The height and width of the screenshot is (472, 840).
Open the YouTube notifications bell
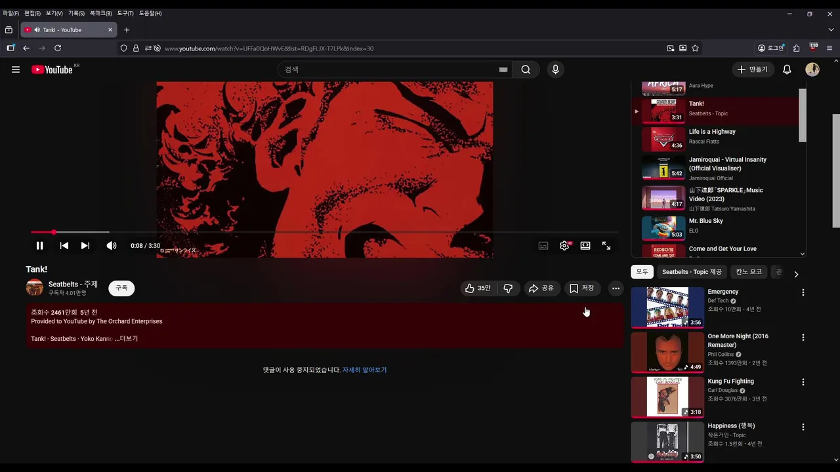[787, 69]
